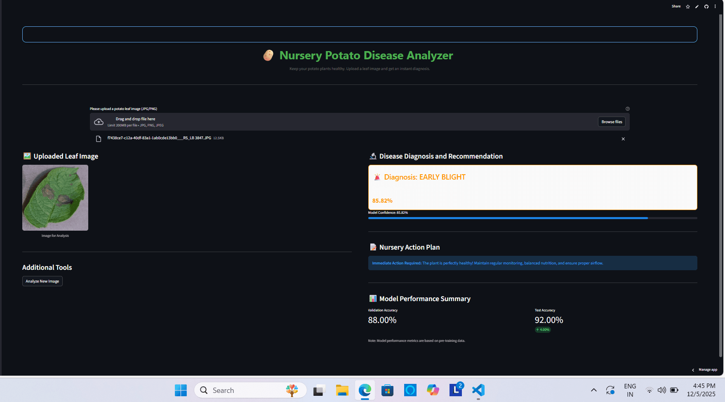This screenshot has height=402, width=725.
Task: Click the empty blue-outlined field at top
Action: pos(360,35)
